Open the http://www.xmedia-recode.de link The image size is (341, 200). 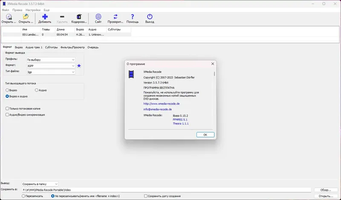162,104
